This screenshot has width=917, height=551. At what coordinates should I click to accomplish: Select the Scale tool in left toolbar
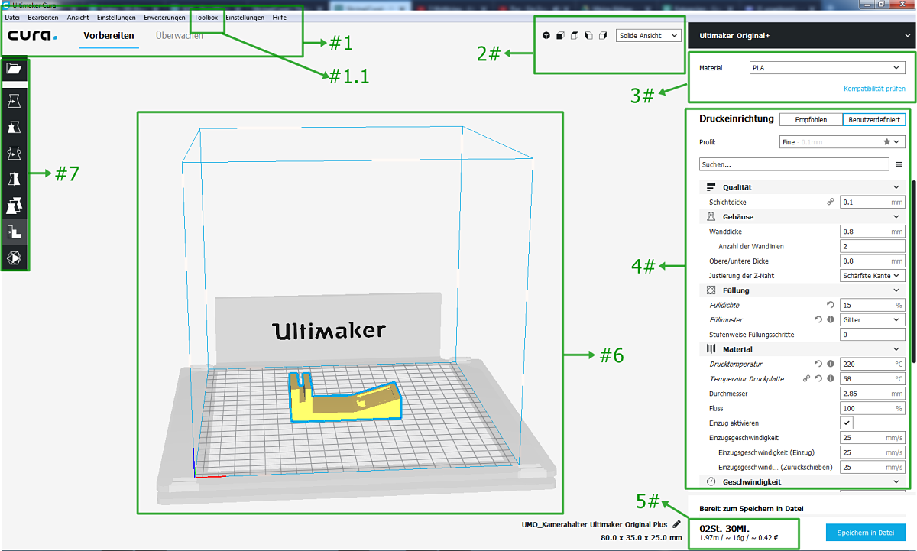click(15, 127)
